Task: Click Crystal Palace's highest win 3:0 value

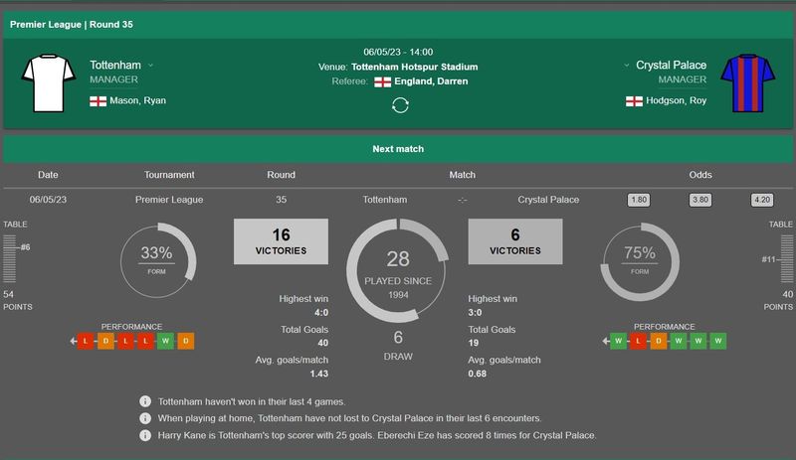Action: (x=476, y=312)
